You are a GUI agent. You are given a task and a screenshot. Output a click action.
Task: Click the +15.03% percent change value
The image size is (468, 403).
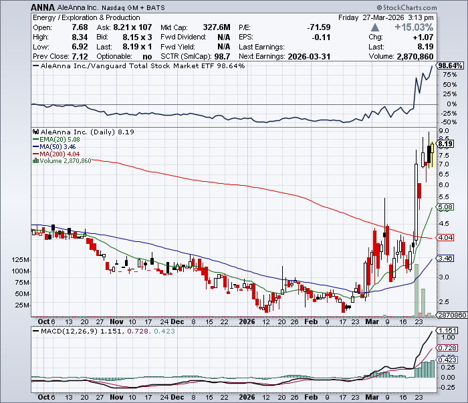click(x=414, y=27)
